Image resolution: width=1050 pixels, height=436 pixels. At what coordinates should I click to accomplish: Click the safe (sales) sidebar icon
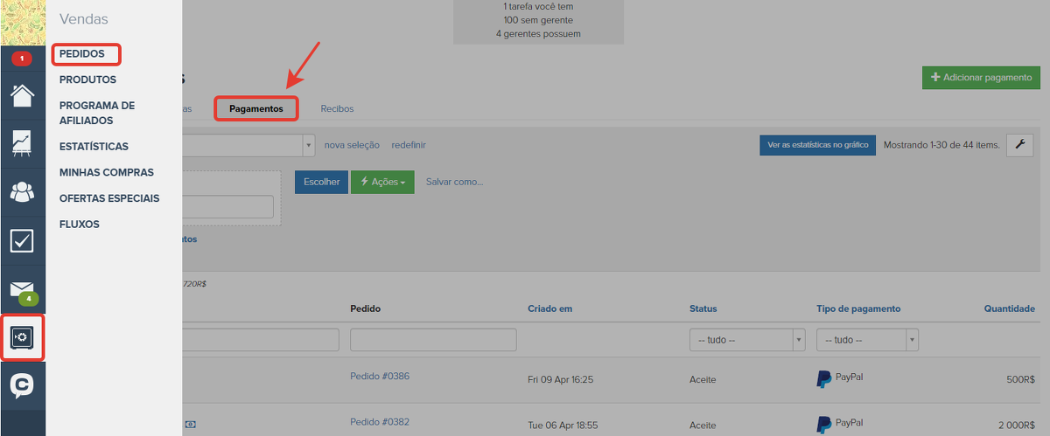(x=22, y=337)
